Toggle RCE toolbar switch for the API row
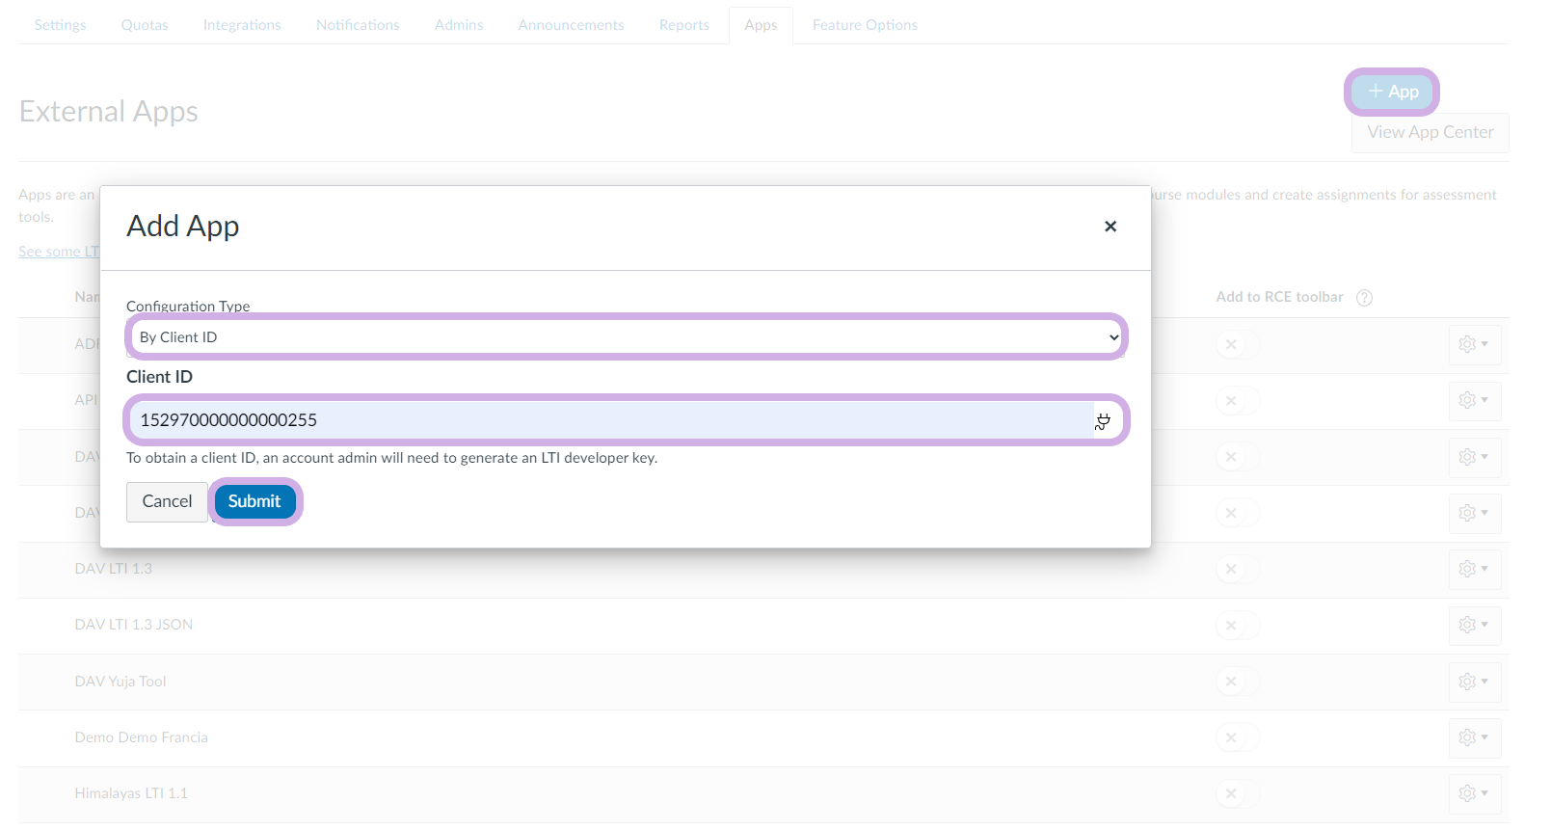The width and height of the screenshot is (1551, 830). click(1238, 401)
